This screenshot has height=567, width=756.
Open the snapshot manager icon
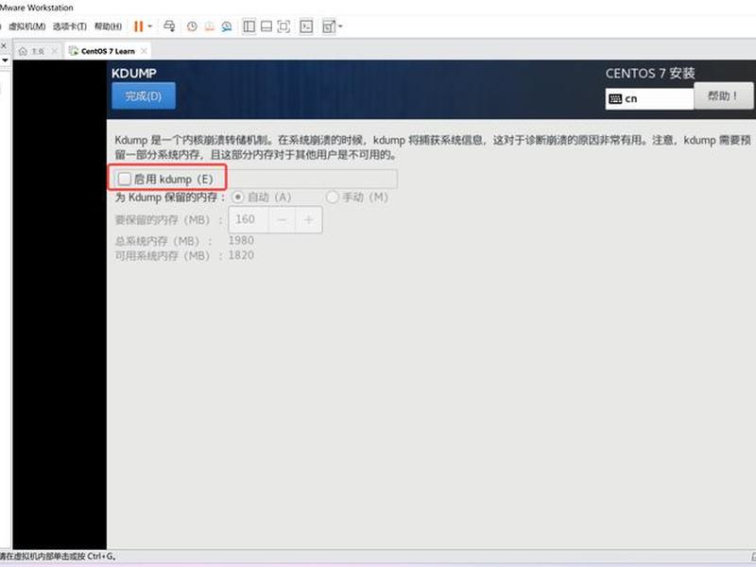pos(227,26)
